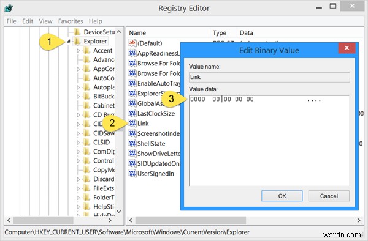Click inside the Value data hex editor
Image resolution: width=368 pixels, height=241 pixels.
pyautogui.click(x=269, y=141)
